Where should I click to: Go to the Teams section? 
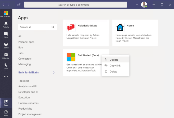6,46
